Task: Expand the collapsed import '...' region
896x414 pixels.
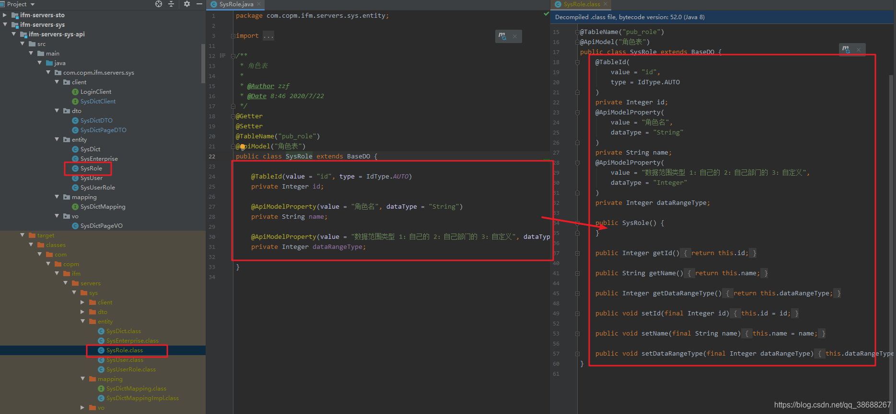Action: pos(268,36)
